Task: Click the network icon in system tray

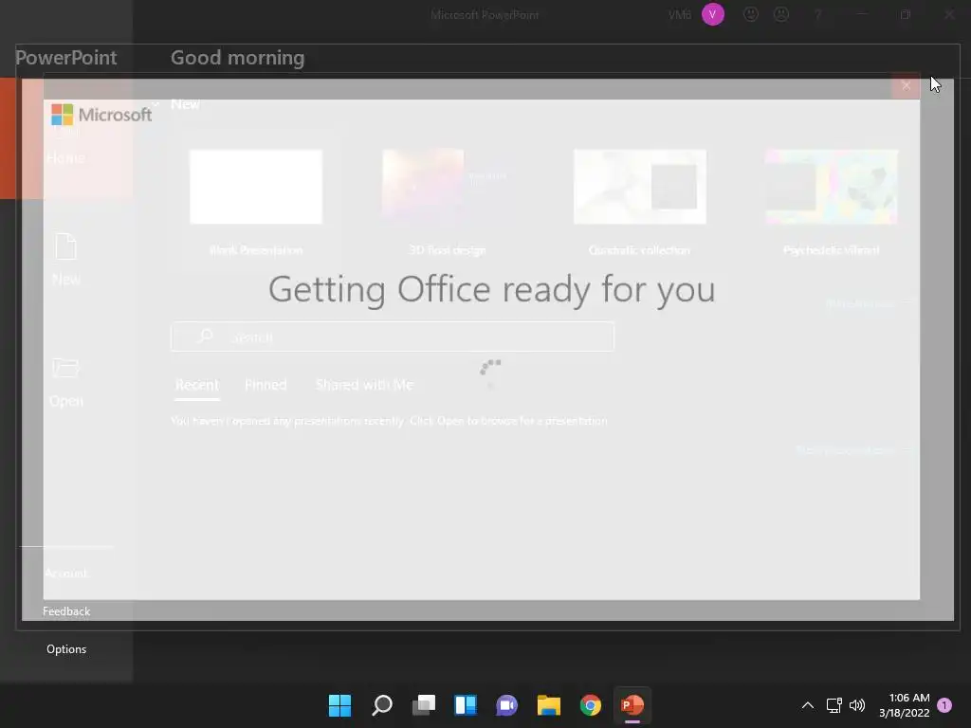Action: (x=834, y=705)
